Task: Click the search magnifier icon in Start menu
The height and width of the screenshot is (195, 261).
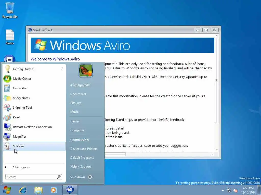Action: pos(59,177)
